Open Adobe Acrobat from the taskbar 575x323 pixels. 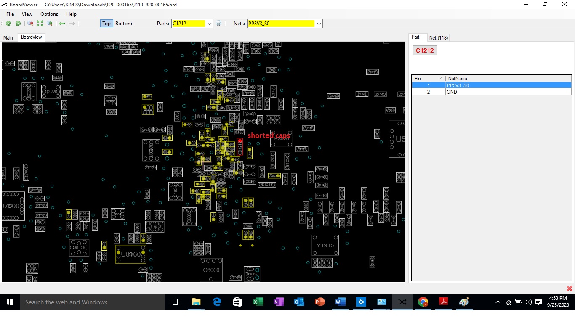[x=444, y=302]
